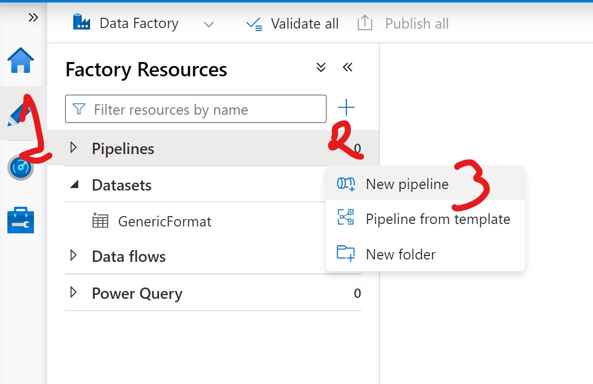Screen dimensions: 593x384
Task: Open the Manage toolbox icon
Action: [x=21, y=220]
